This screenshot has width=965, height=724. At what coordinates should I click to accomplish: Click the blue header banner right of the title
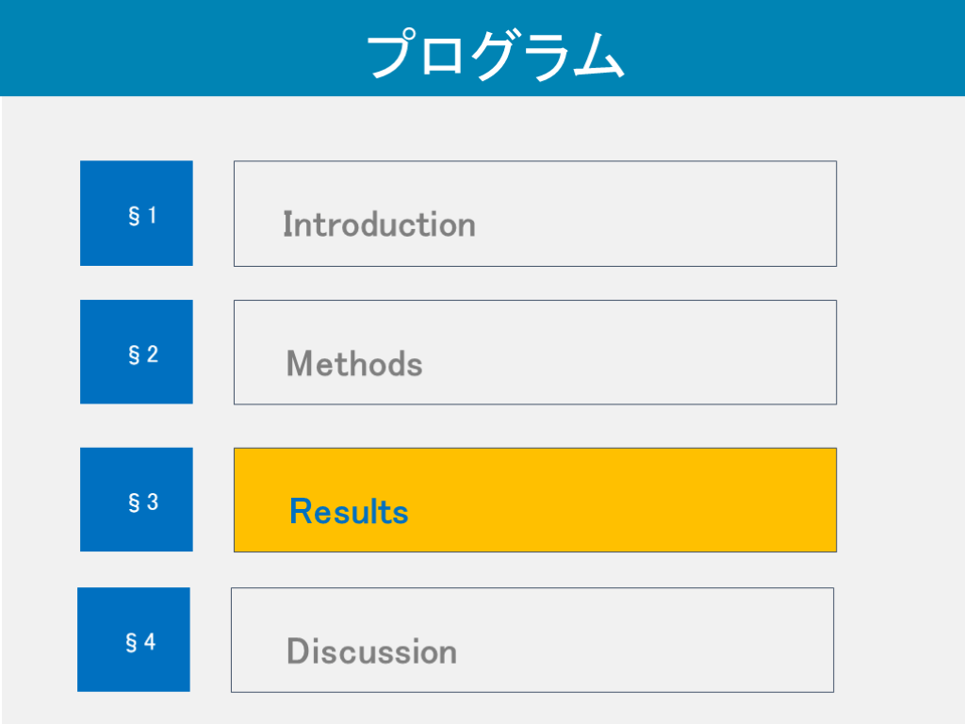pos(801,47)
